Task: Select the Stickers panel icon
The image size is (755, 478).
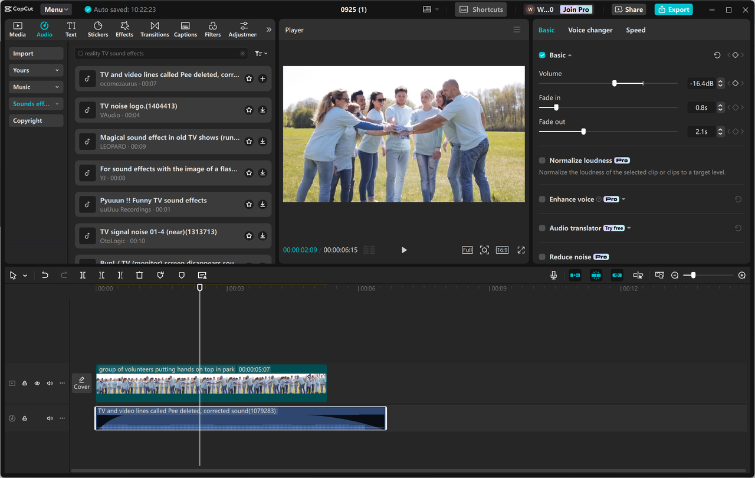Action: (x=98, y=28)
